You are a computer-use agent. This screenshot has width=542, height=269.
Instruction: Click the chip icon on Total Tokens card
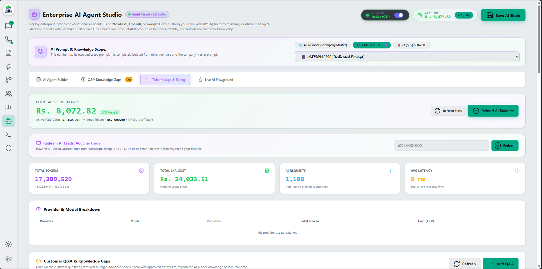pyautogui.click(x=141, y=171)
